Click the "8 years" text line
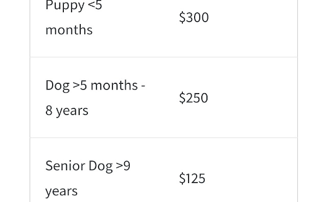327x202 pixels. [67, 110]
